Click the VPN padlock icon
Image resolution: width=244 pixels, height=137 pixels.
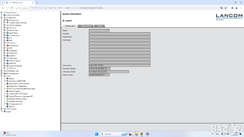(7, 48)
